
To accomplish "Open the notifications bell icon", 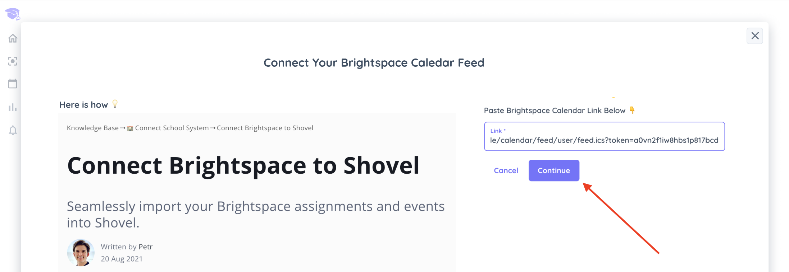I will coord(13,130).
